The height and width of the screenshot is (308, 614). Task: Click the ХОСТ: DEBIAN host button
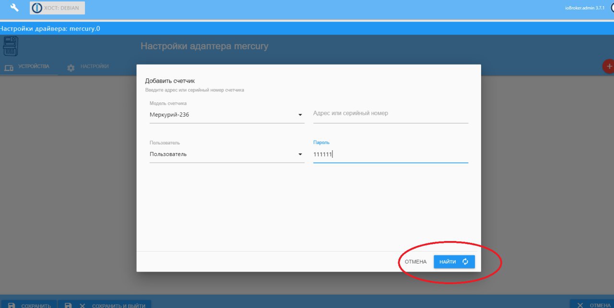tap(58, 8)
